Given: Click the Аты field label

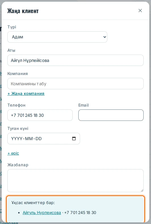Looking at the screenshot, I should (11, 50).
